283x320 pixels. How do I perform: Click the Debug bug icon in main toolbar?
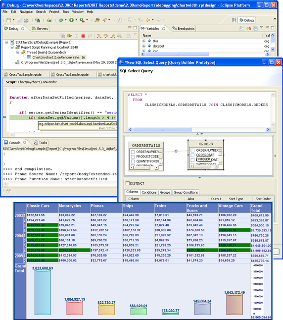tap(61, 20)
